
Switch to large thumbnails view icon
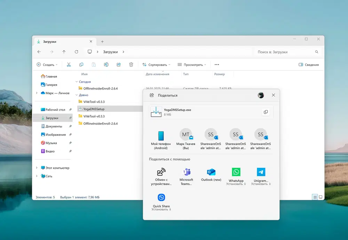click(x=321, y=197)
